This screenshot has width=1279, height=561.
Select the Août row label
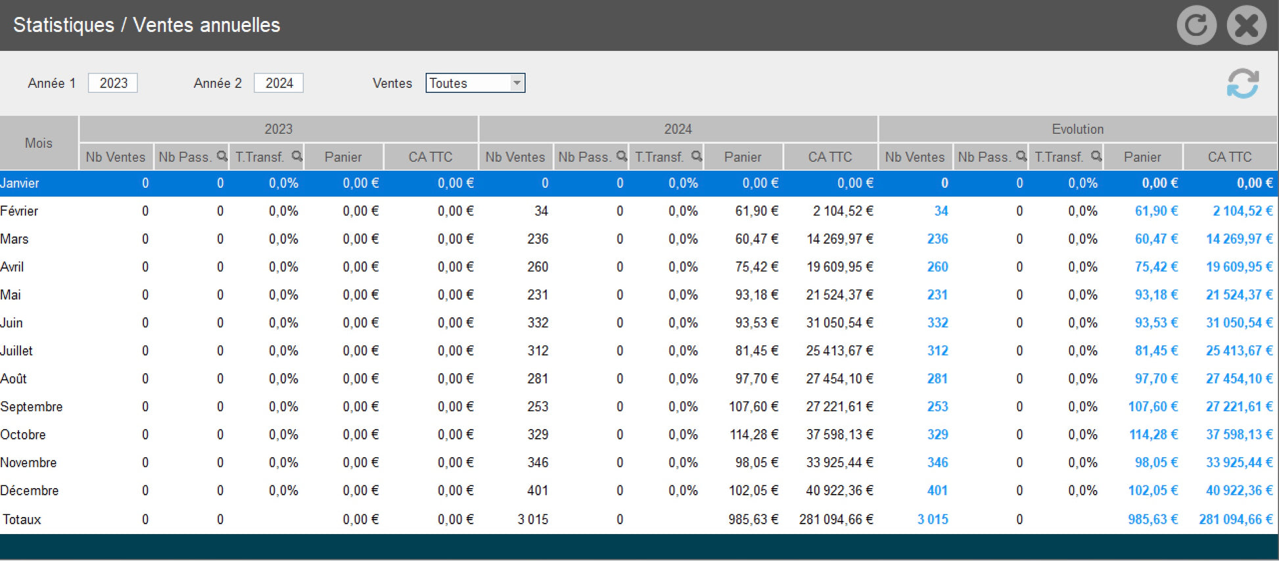coord(14,378)
